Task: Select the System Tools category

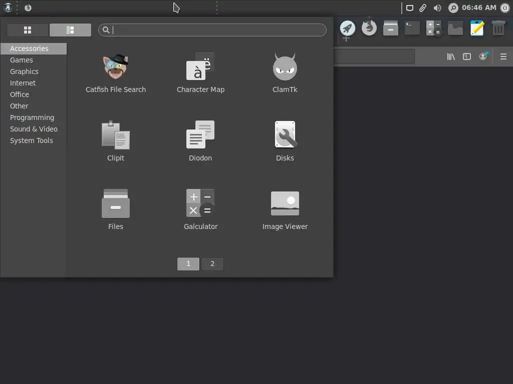Action: [34, 140]
